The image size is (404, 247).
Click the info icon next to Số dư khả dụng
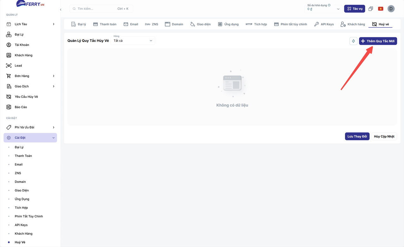click(329, 5)
